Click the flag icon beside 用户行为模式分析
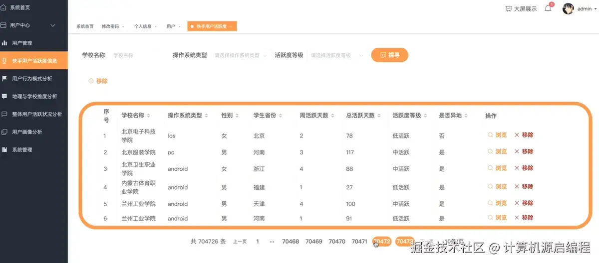This screenshot has height=263, width=599. (4, 78)
